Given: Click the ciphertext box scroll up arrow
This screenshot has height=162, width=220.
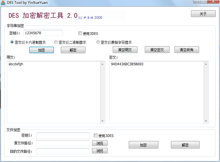Looking at the screenshot, I should pos(206,64).
